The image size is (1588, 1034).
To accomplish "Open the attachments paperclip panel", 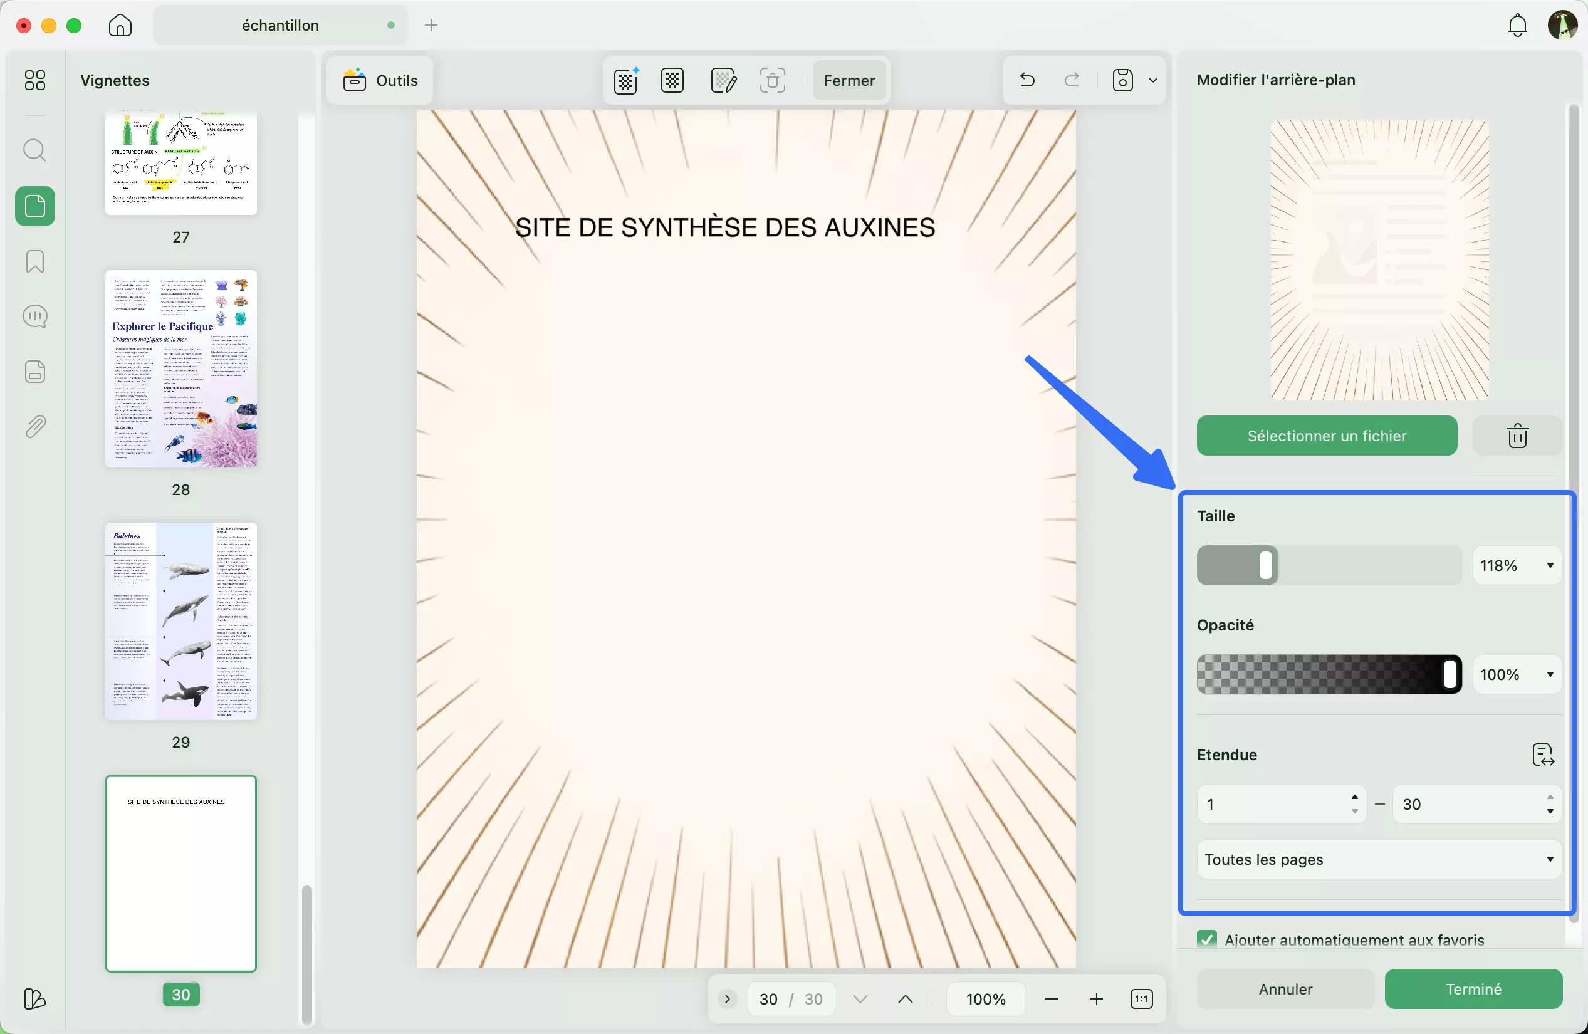I will pyautogui.click(x=34, y=426).
